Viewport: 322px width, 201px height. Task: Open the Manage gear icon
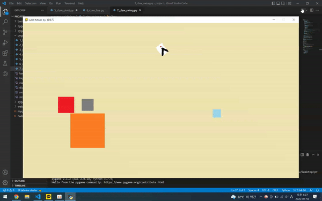click(x=5, y=182)
